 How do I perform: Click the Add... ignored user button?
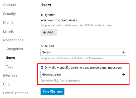pyautogui.click(x=49, y=32)
